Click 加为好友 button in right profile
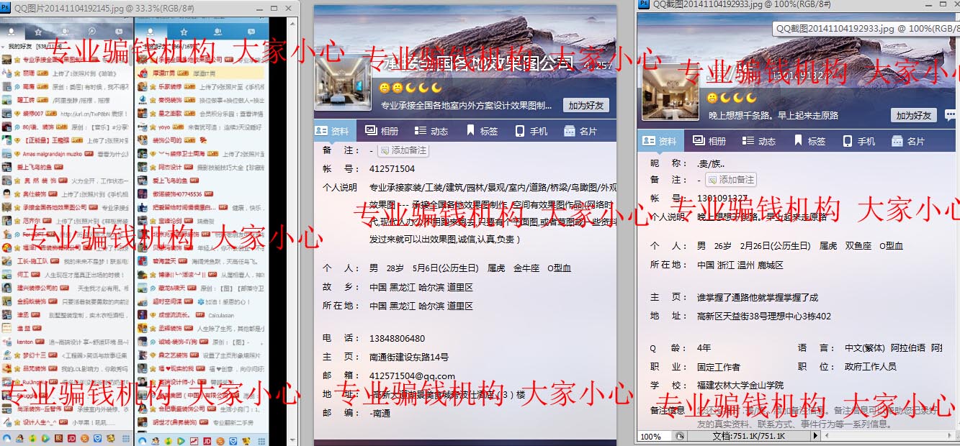 tap(914, 115)
